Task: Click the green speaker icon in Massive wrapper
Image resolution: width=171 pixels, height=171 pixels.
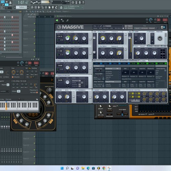Action: 57,20
